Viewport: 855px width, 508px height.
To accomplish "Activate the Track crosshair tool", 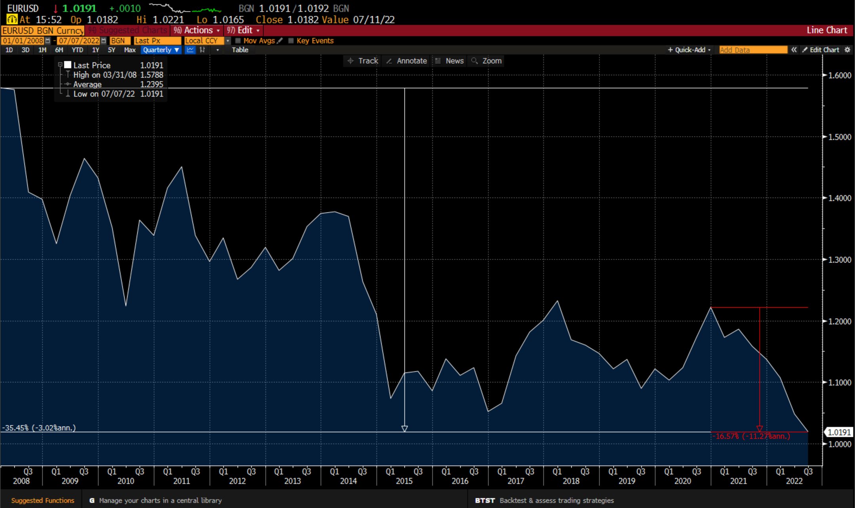I will [x=363, y=61].
